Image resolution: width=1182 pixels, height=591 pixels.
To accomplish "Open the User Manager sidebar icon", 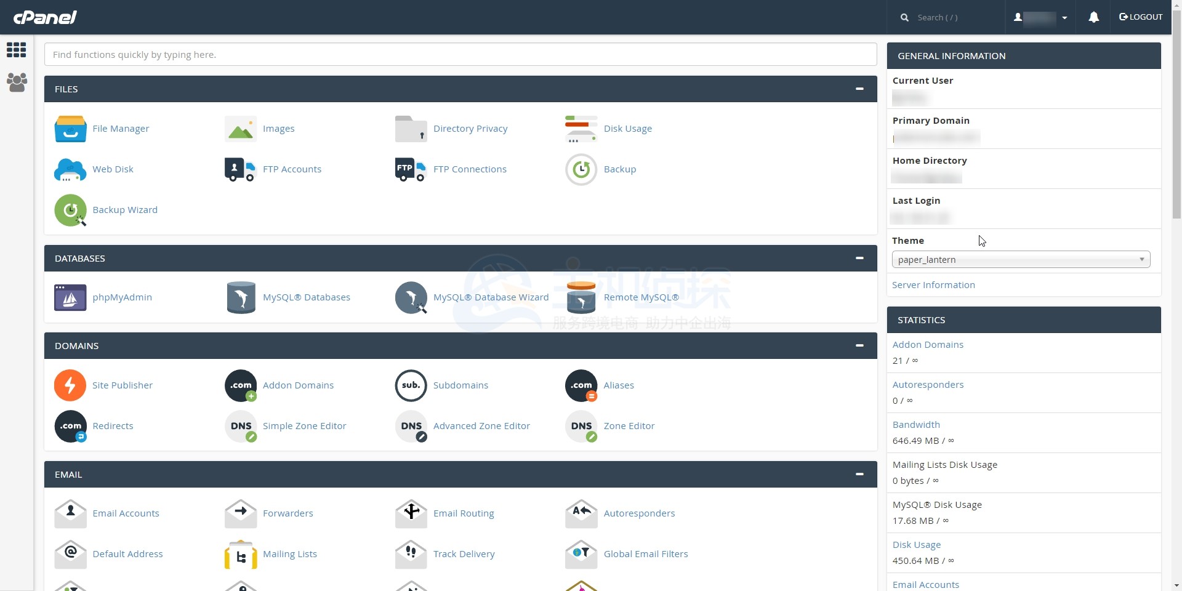I will point(17,82).
